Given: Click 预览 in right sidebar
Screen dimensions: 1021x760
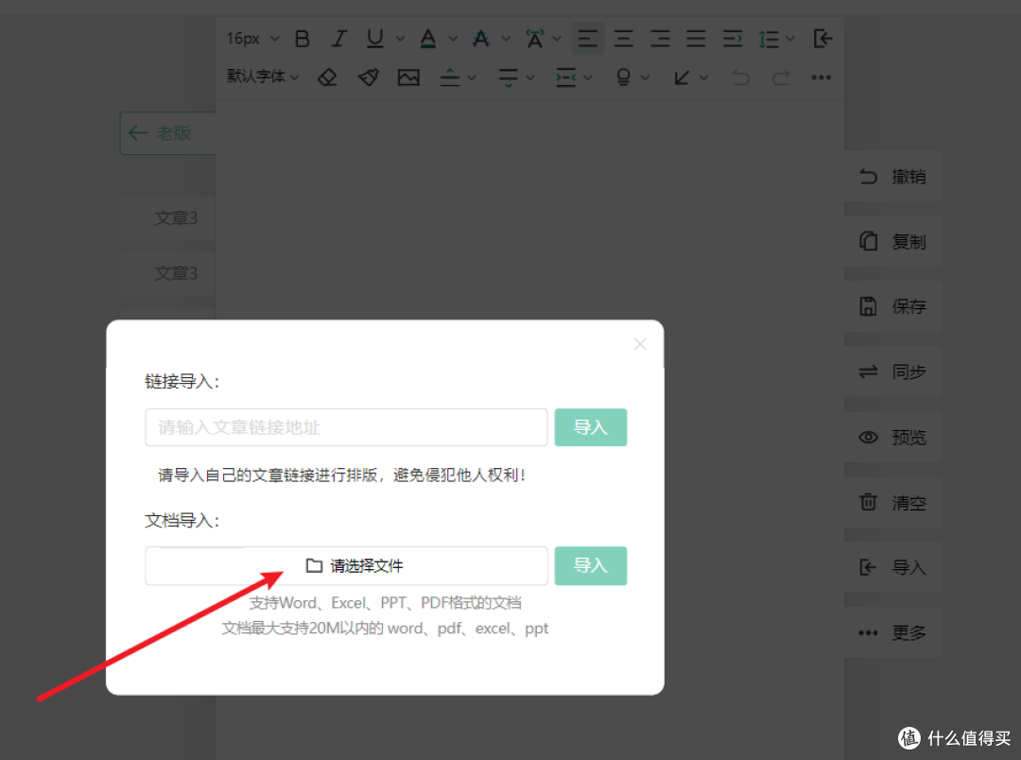Looking at the screenshot, I should pos(892,437).
